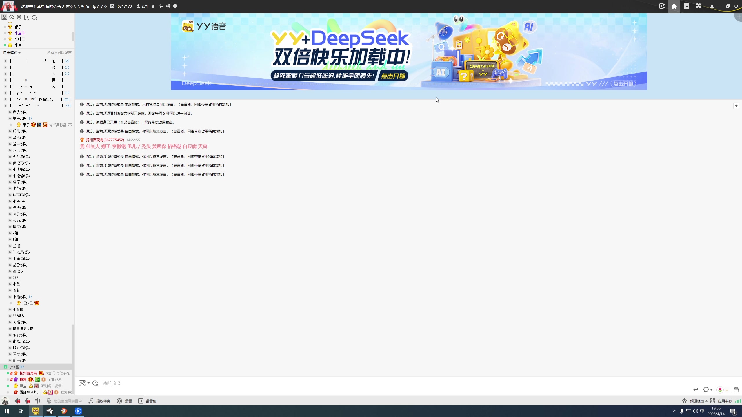Open the video live icon at top right

662,6
